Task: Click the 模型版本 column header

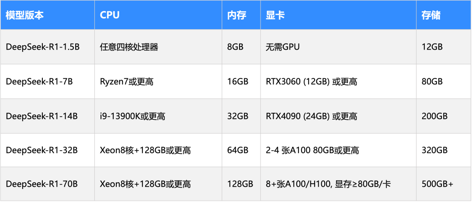Action: pyautogui.click(x=48, y=15)
